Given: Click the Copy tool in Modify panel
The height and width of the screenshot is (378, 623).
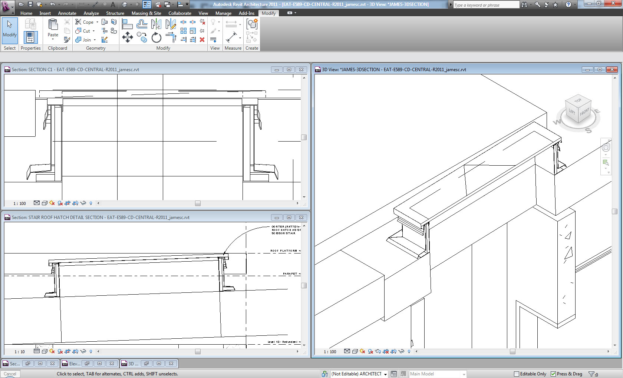Looking at the screenshot, I should 142,37.
